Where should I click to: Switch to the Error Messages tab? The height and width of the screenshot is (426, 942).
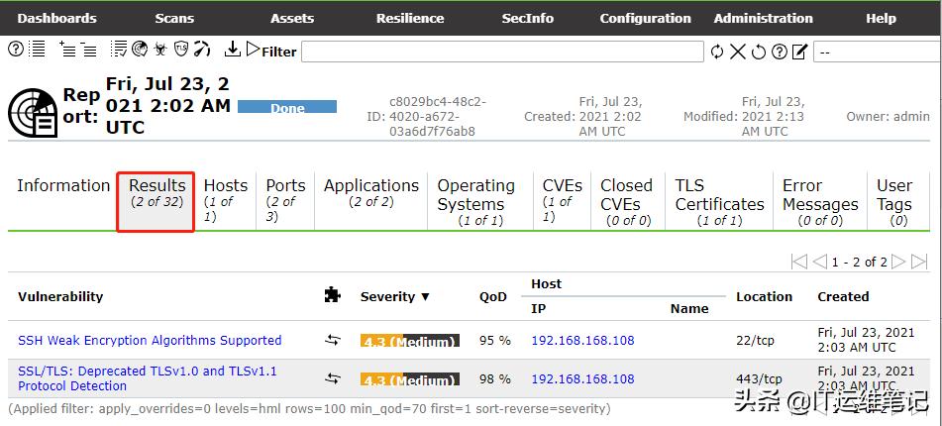pyautogui.click(x=820, y=201)
